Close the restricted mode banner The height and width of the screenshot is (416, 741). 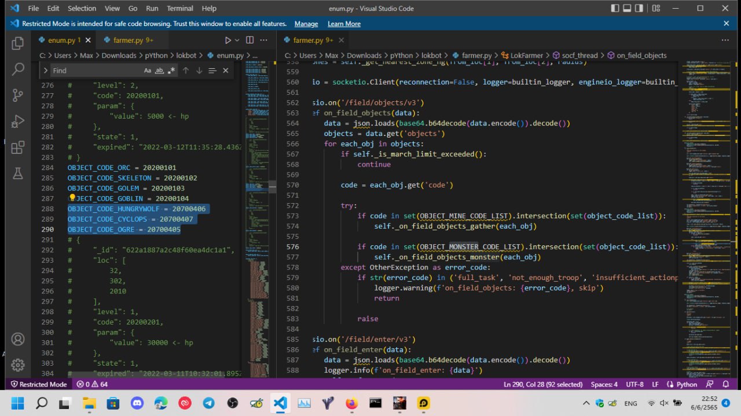[x=726, y=24]
